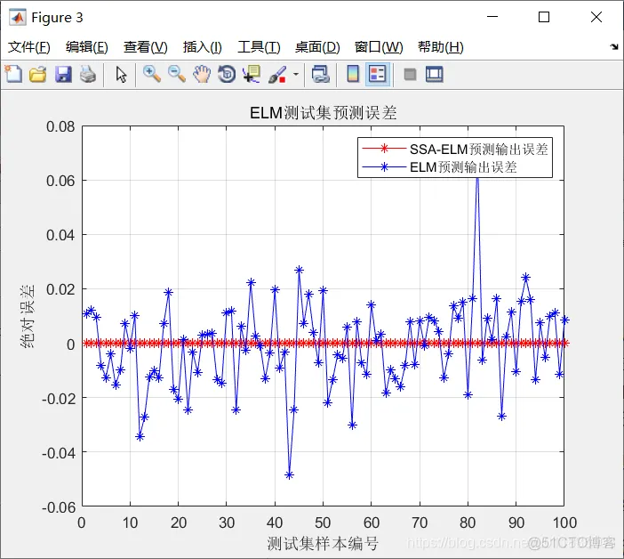Click the x-axis tick label 50
624x559 pixels.
click(x=323, y=523)
